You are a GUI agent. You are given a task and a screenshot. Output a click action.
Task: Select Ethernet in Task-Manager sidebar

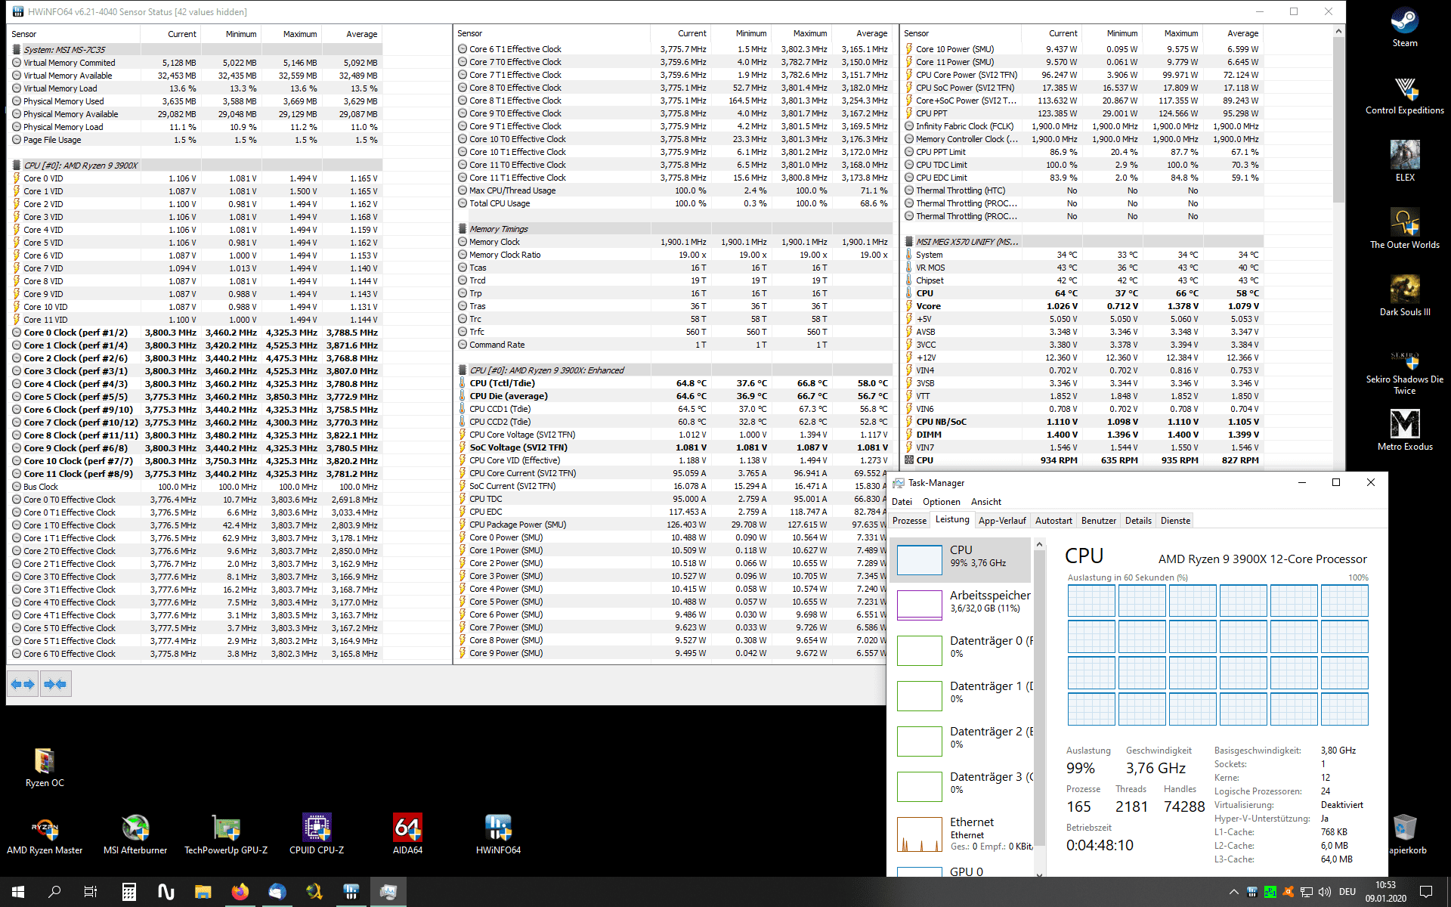tap(961, 834)
